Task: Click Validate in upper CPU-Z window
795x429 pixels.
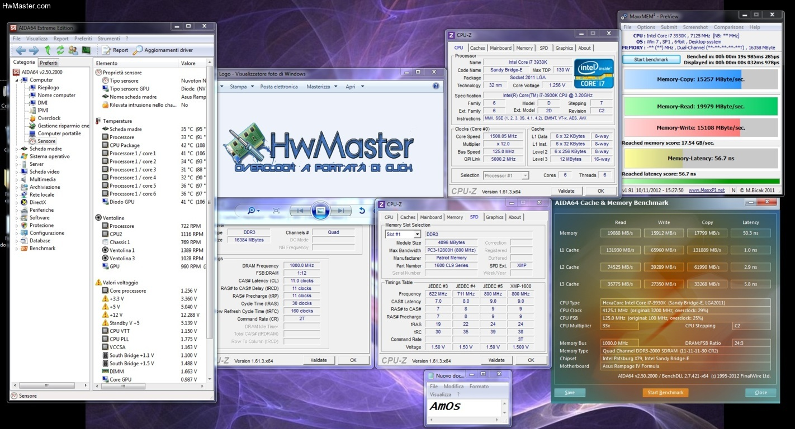Action: tap(566, 191)
